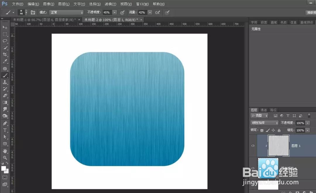Switch to 通道 channels tab
316x193 pixels.
tap(263, 110)
